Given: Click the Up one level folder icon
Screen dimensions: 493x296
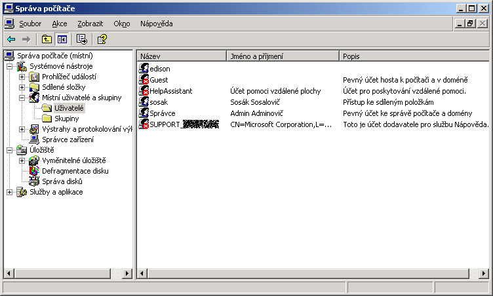Looking at the screenshot, I should point(47,39).
